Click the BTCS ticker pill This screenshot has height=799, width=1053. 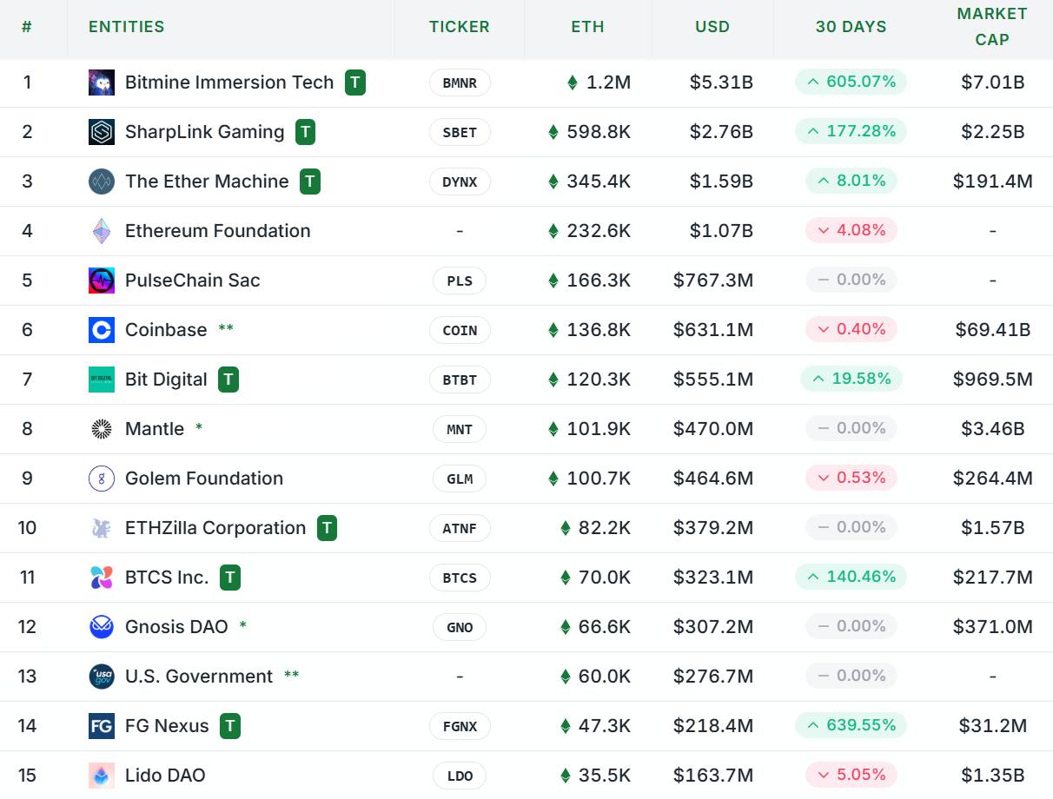[x=460, y=578]
